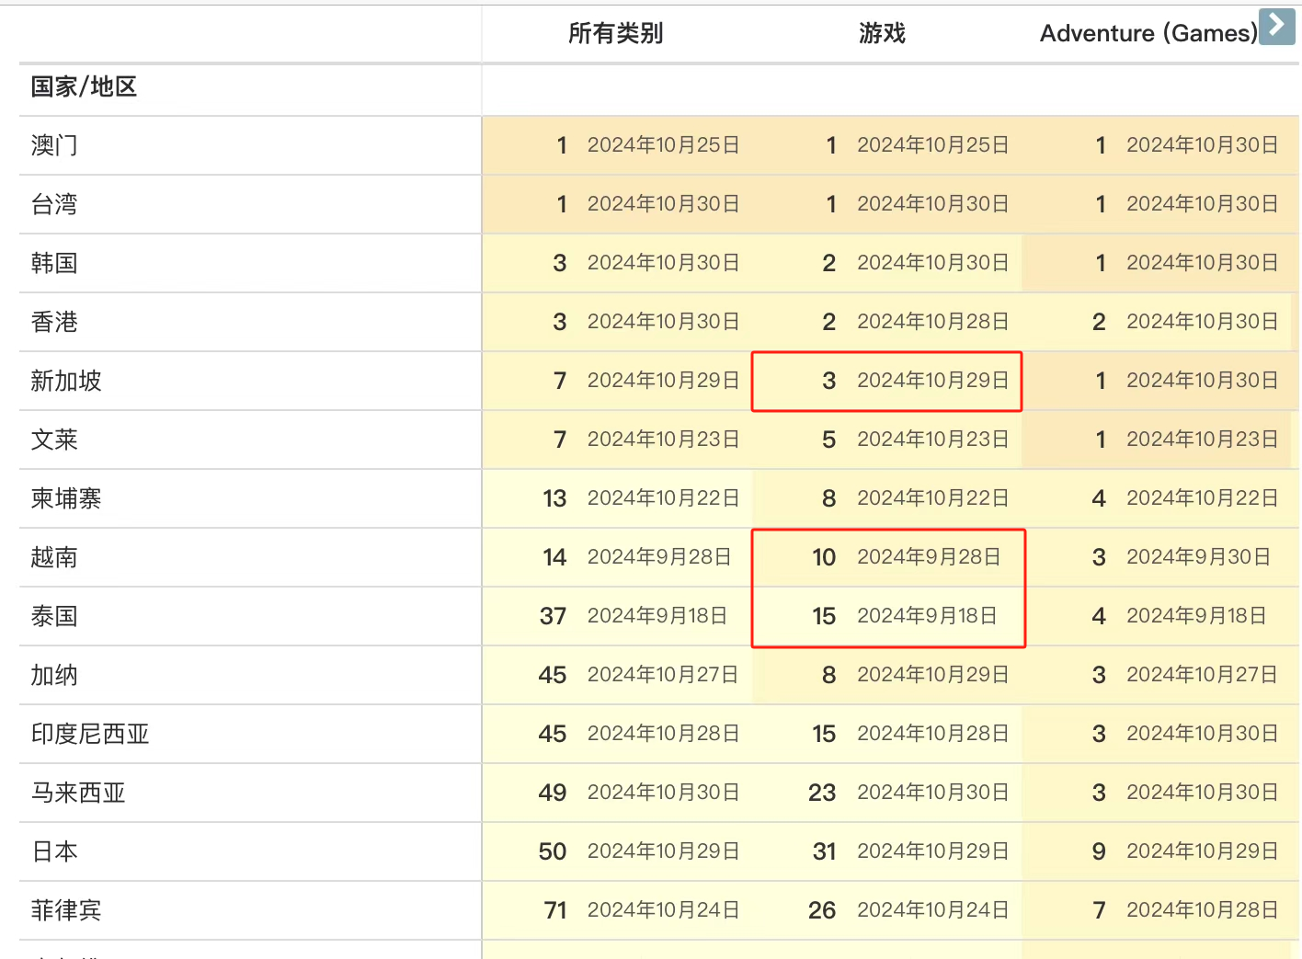Select the 所有类别 column header
This screenshot has height=959, width=1302.
click(615, 33)
